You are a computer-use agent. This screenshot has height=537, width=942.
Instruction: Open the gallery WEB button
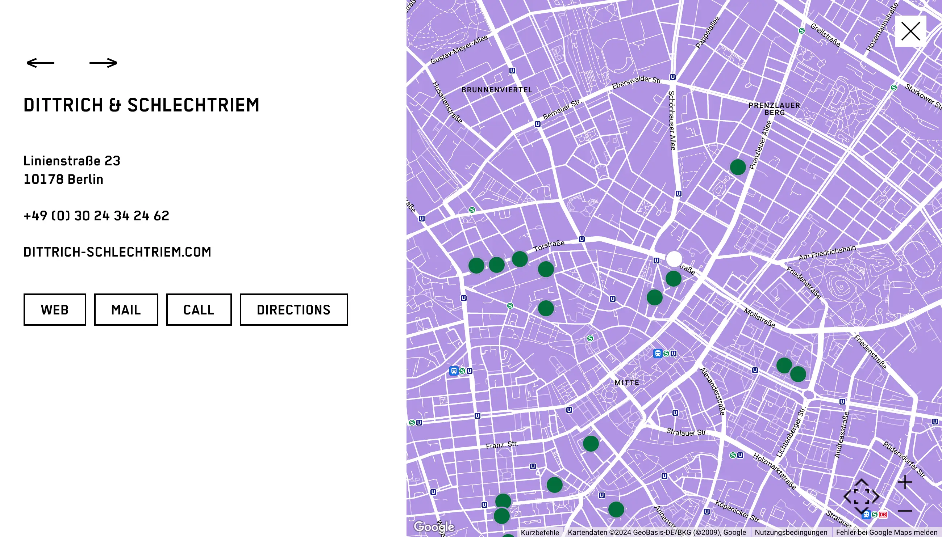point(55,309)
